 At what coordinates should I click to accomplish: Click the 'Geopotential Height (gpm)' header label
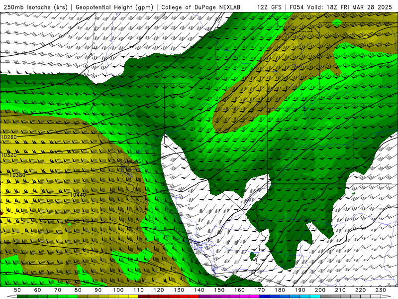[x=114, y=7]
